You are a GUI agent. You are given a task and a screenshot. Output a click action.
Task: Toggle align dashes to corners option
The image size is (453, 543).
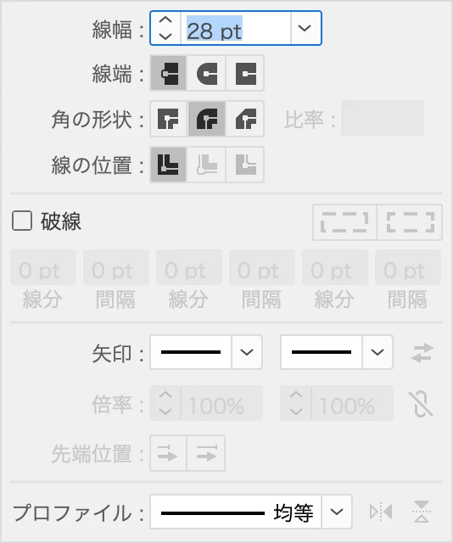pos(410,222)
